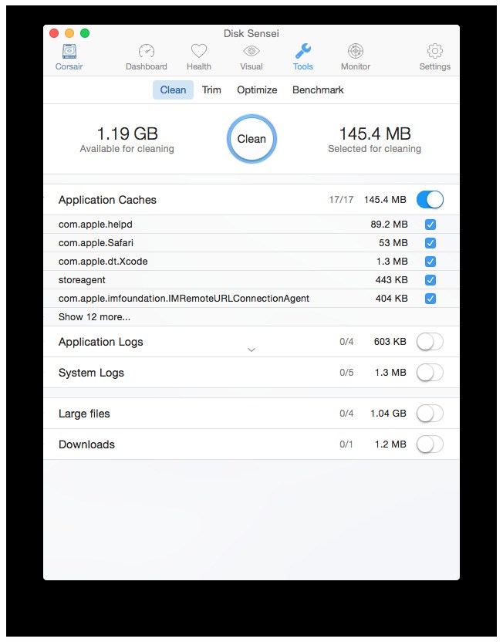Switch to the Optimize tab
The image size is (503, 642).
point(257,90)
